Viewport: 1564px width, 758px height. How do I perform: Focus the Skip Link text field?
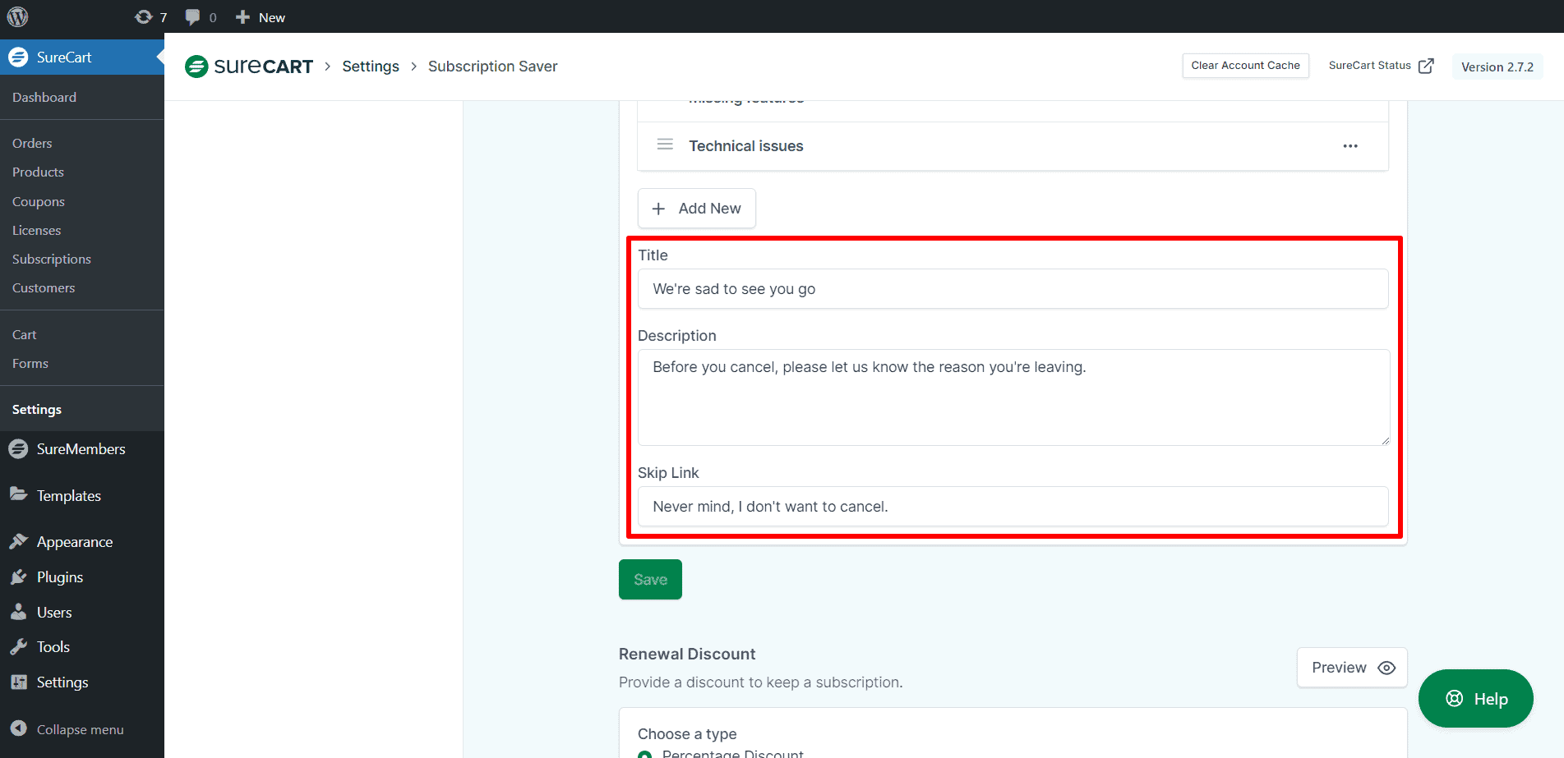point(1013,507)
